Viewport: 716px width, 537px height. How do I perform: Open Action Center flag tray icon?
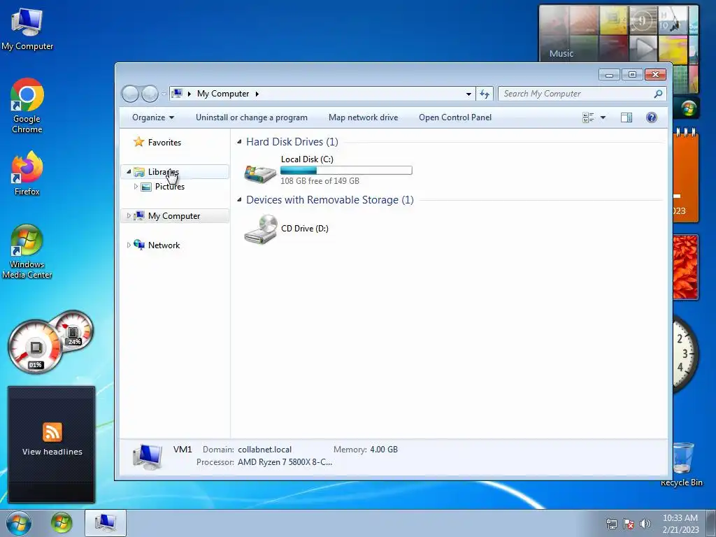[x=629, y=524]
